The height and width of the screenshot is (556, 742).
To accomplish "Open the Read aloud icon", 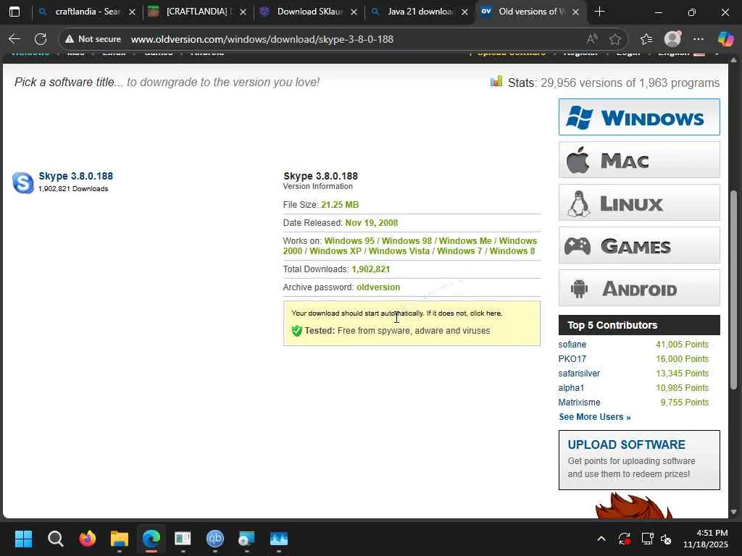I will [592, 39].
